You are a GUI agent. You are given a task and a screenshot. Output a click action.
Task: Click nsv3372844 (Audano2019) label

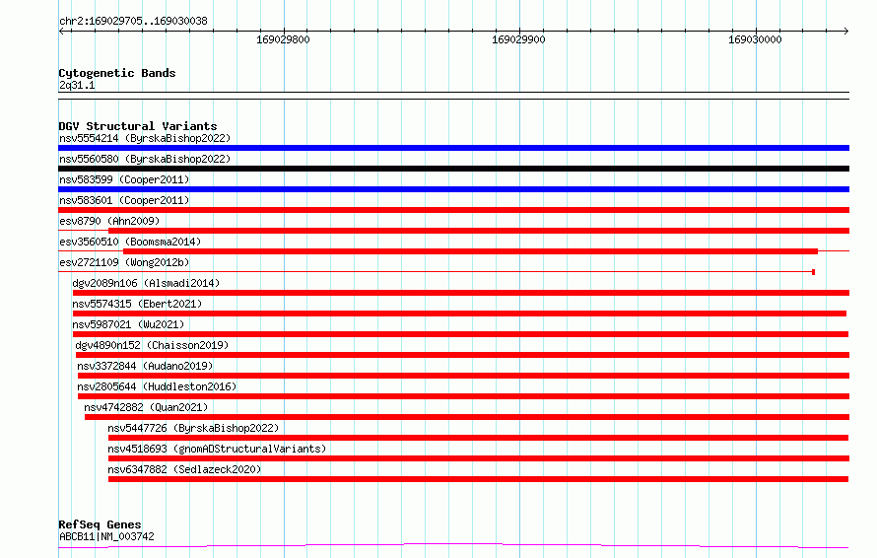pos(146,366)
